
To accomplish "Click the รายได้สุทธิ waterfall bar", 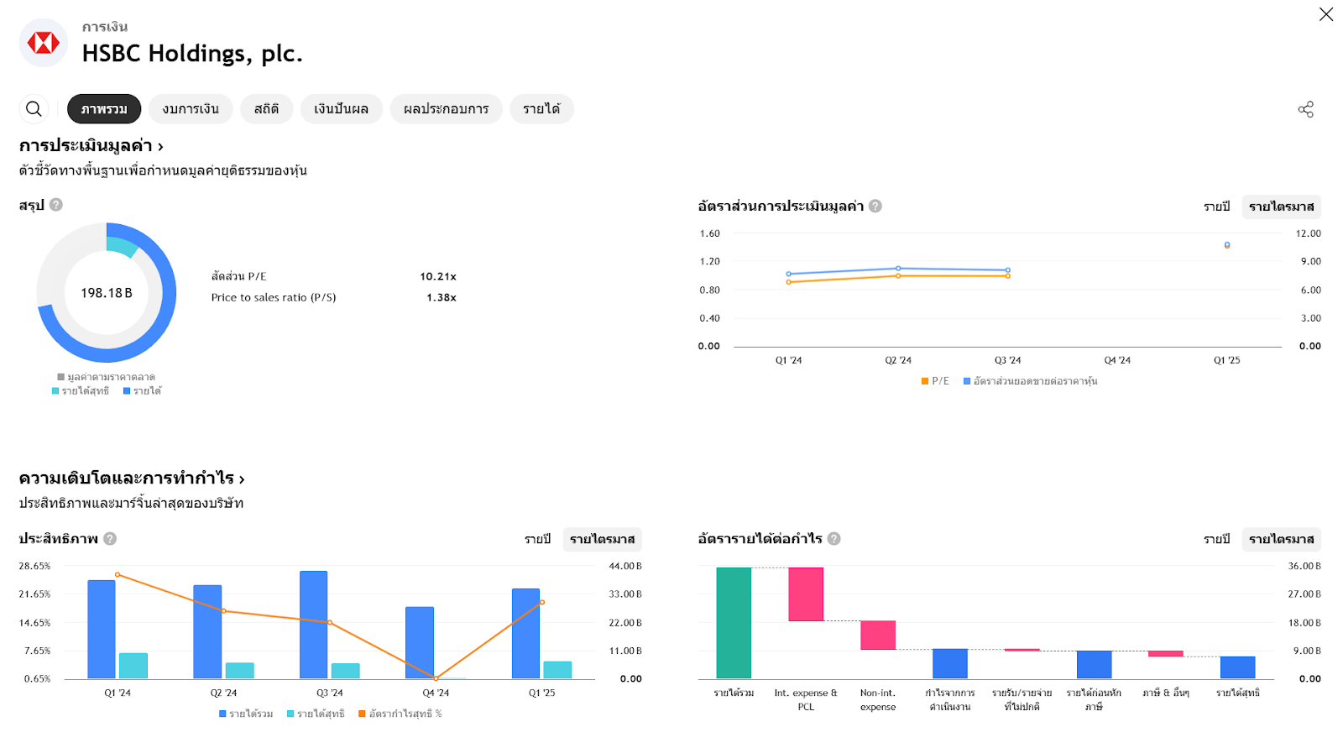I will (1238, 667).
